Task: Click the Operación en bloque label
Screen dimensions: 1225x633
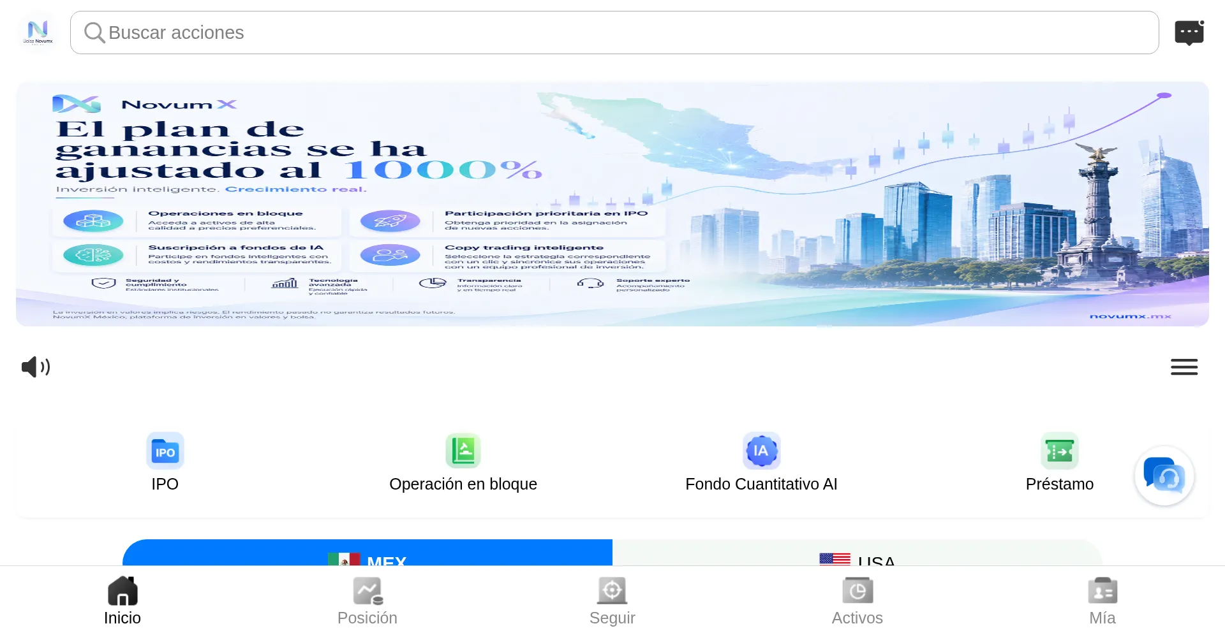Action: tap(463, 484)
